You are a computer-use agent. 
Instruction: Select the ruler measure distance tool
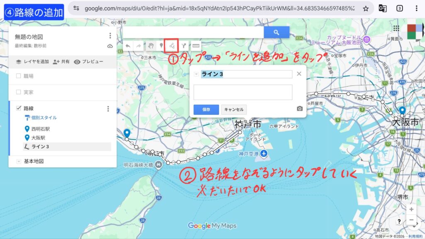(195, 46)
